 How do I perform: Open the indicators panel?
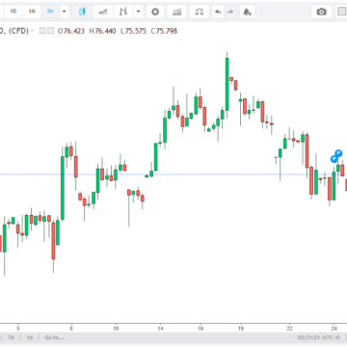pyautogui.click(x=176, y=12)
